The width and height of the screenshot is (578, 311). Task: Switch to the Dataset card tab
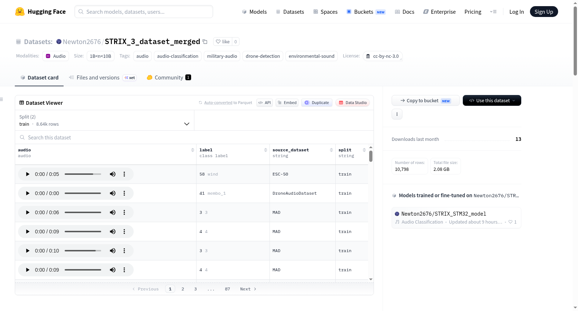(x=39, y=78)
